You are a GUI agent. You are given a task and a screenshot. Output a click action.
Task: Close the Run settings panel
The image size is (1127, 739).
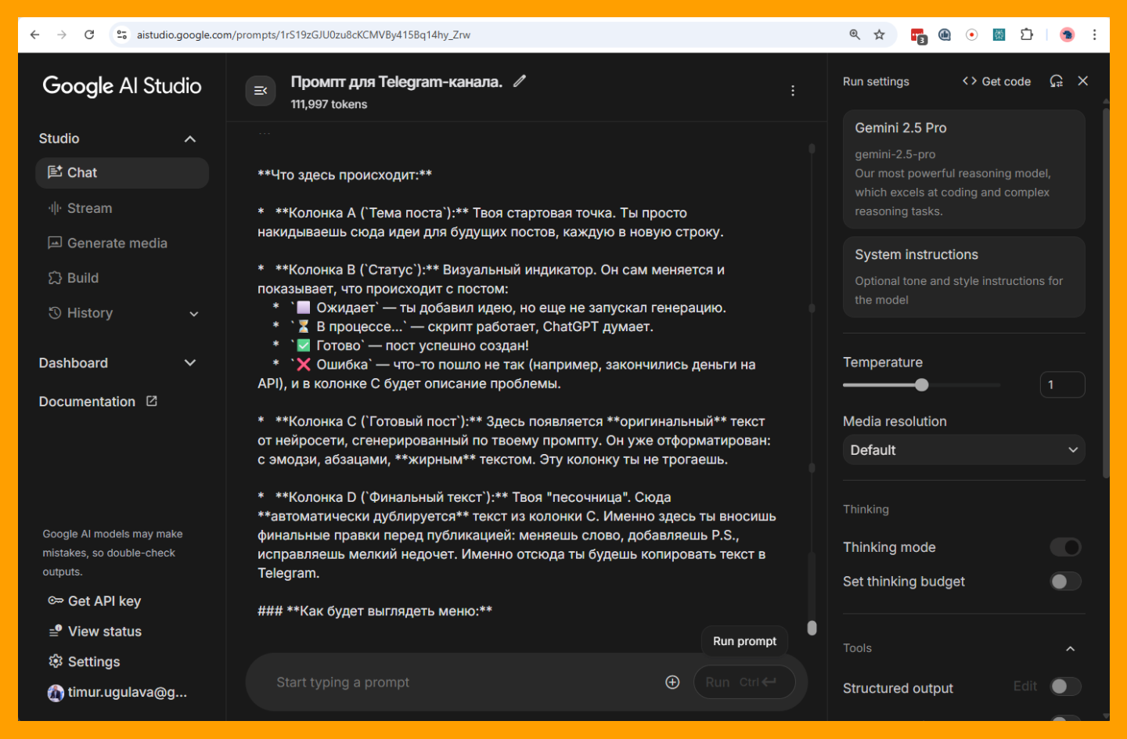(x=1082, y=81)
